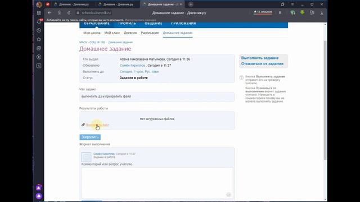360x202 pixels.
Task: Open upper Alice assistant icon in the sidebar
Action: (39, 187)
